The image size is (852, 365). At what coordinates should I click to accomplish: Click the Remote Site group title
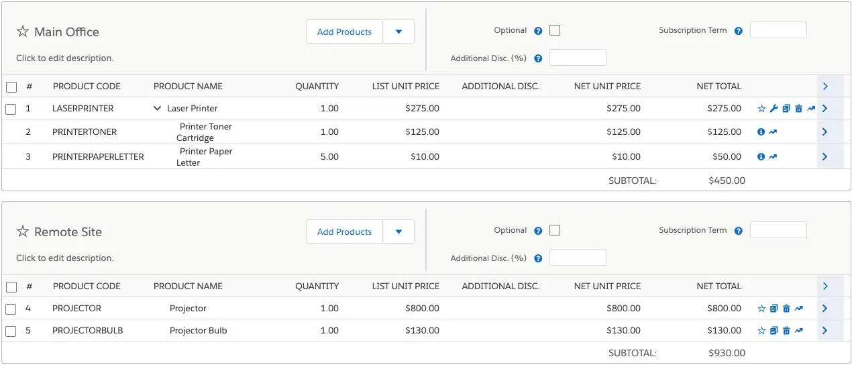68,232
